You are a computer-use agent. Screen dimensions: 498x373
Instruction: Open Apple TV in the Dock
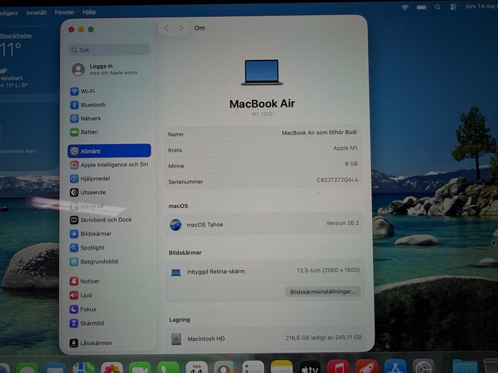coord(309,367)
